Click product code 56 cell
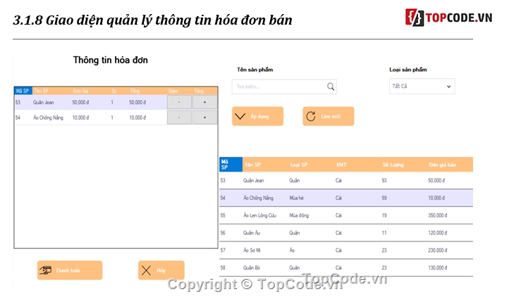 pyautogui.click(x=223, y=233)
